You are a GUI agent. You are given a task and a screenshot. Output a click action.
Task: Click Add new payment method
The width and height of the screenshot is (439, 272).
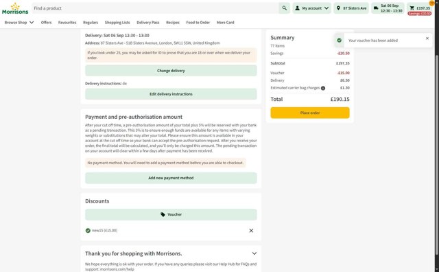pyautogui.click(x=171, y=178)
